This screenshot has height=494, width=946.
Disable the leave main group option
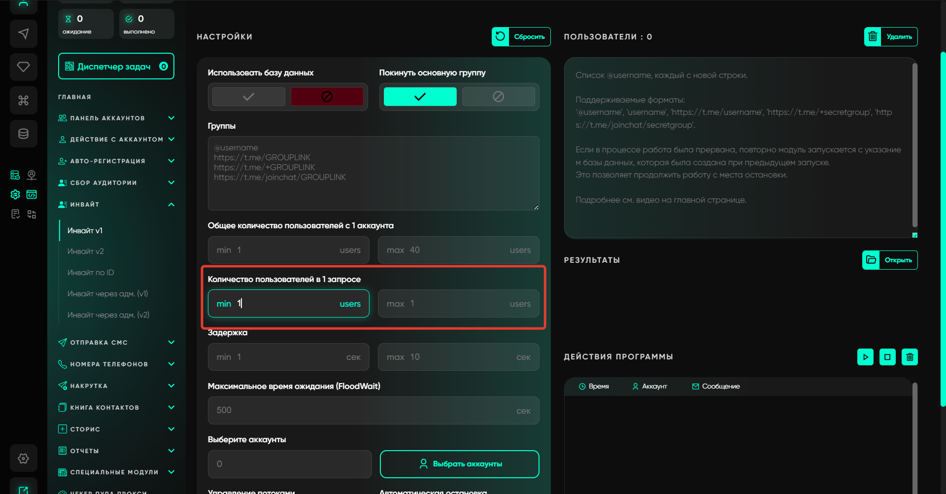pyautogui.click(x=498, y=97)
